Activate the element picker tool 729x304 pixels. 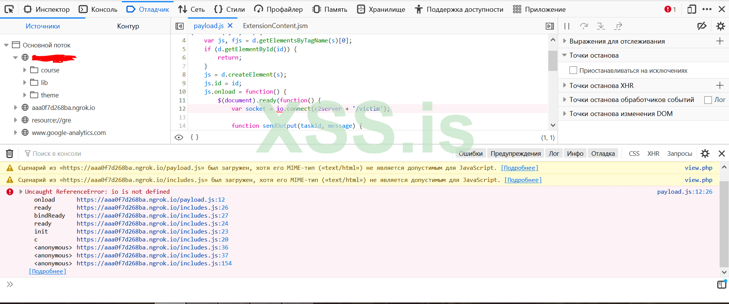[x=9, y=9]
